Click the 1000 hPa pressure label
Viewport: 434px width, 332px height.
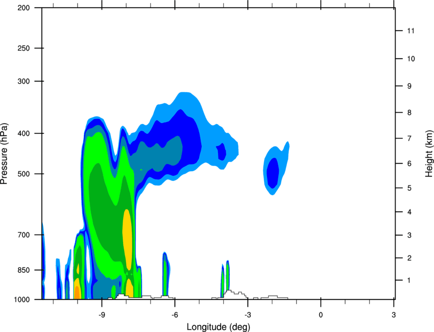[x=22, y=300]
